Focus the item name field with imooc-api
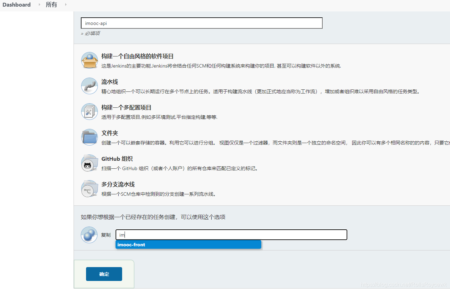The width and height of the screenshot is (450, 291). pyautogui.click(x=202, y=23)
